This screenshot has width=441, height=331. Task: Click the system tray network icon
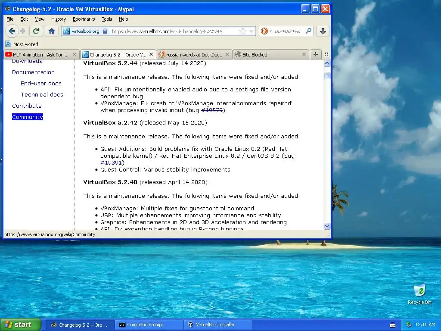409,325
